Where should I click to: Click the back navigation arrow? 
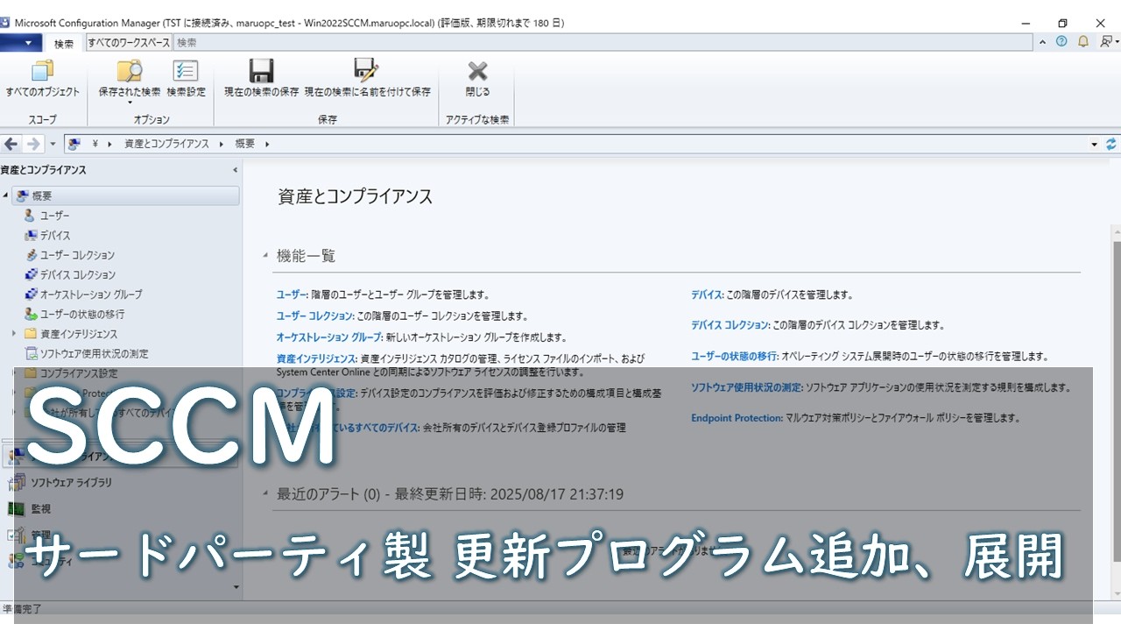11,144
